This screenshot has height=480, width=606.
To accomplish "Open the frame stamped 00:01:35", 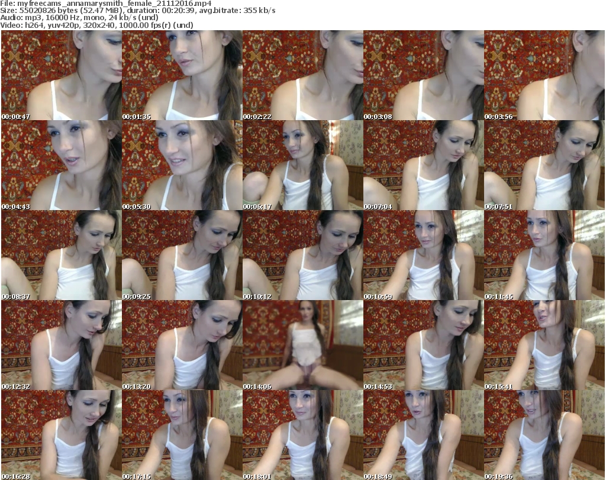I will pos(182,75).
